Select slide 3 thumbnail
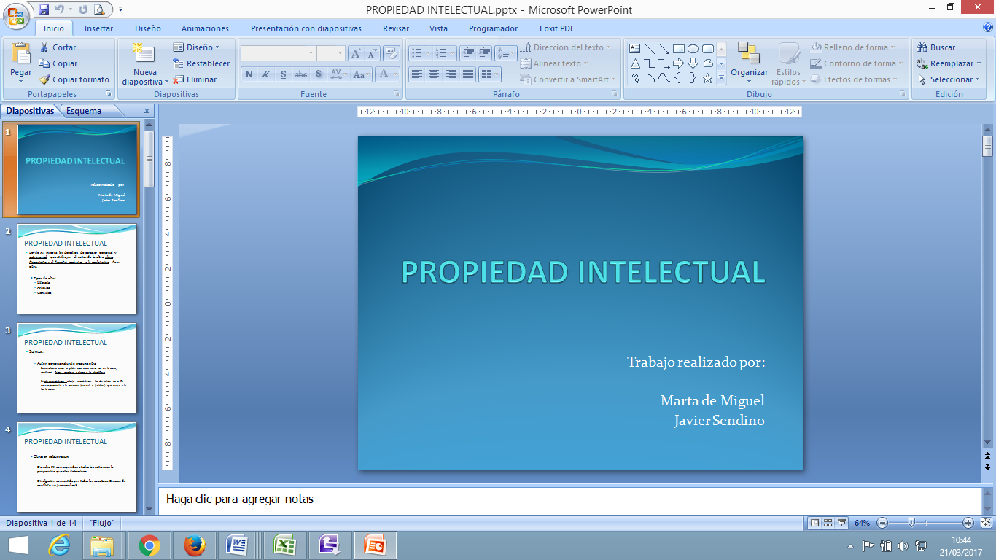Viewport: 996px width, 560px height. pyautogui.click(x=77, y=367)
